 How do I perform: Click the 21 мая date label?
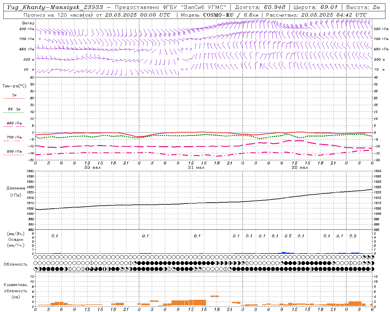click(x=196, y=168)
